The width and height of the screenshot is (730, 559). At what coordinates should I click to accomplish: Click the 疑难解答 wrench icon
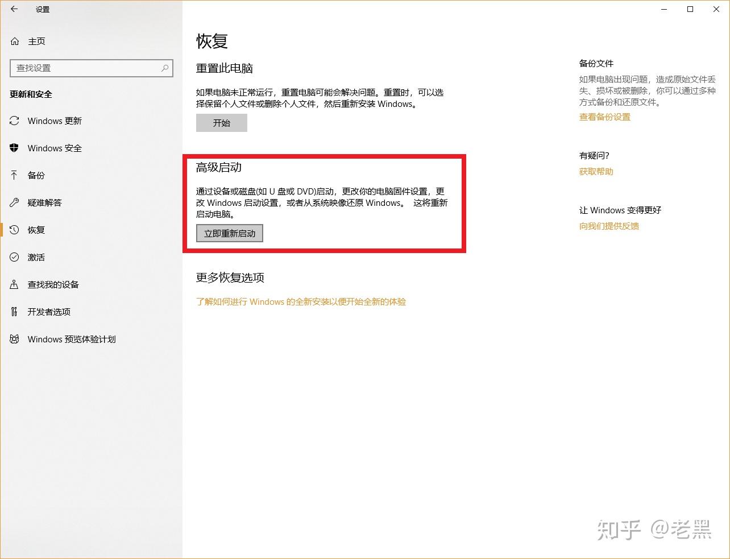click(14, 202)
